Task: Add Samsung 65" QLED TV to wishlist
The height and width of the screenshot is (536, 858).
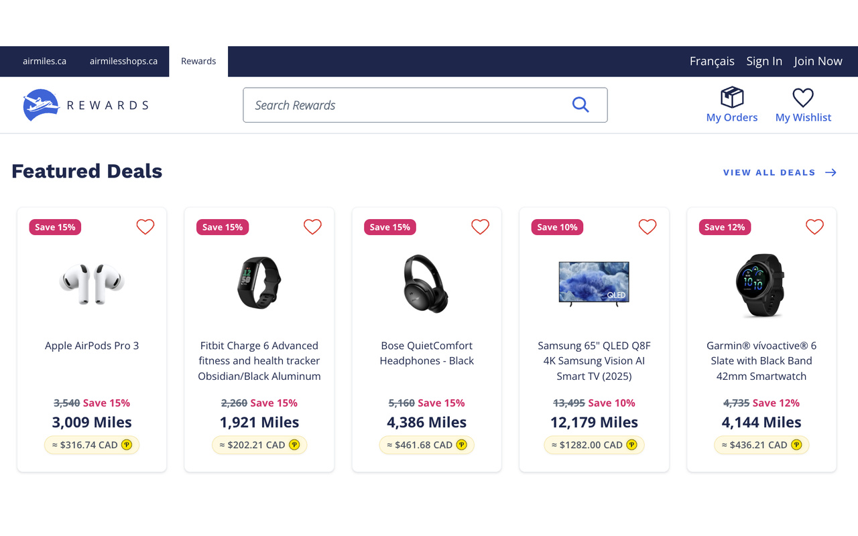Action: pos(648,227)
